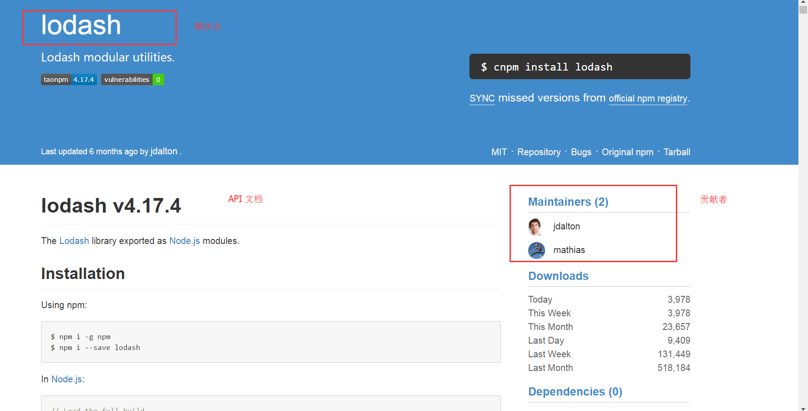The width and height of the screenshot is (808, 411).
Task: Open the Bugs link
Action: 581,152
